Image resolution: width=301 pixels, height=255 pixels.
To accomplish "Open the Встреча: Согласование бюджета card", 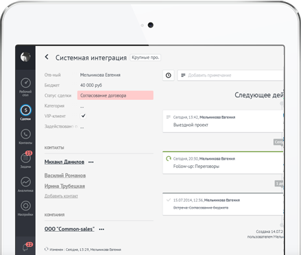I will pos(223,204).
